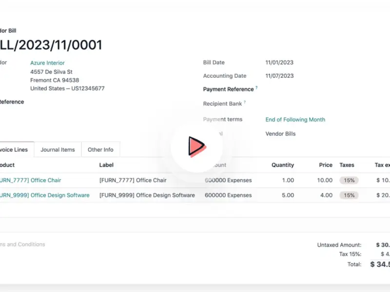Viewport: 390px width, 292px height.
Task: Click the Accounting Date 11/07/2023 field
Action: (x=279, y=76)
